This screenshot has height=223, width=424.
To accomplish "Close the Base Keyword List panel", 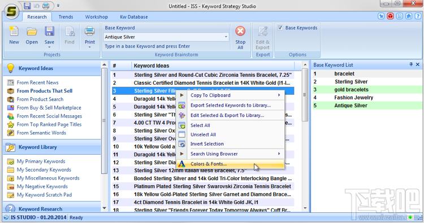I will coord(418,64).
